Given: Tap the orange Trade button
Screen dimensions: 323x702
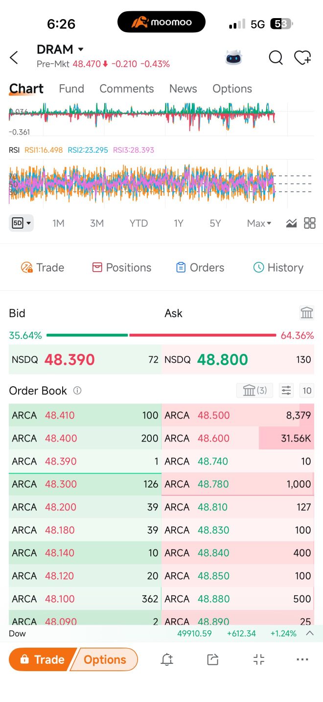Looking at the screenshot, I should point(42,659).
